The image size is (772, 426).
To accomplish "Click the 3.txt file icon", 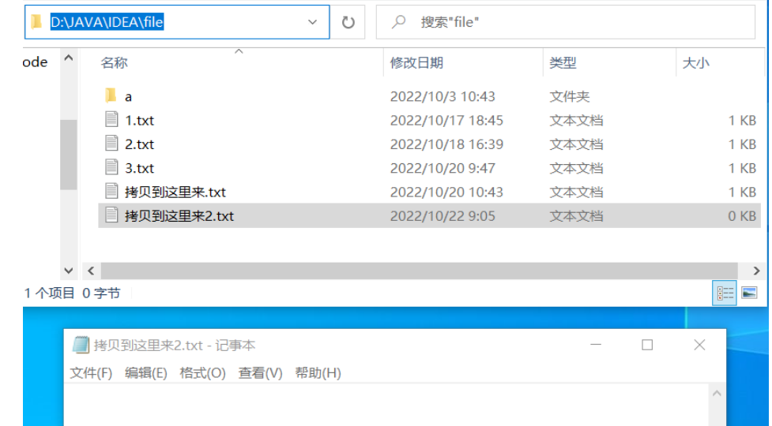I will point(111,167).
